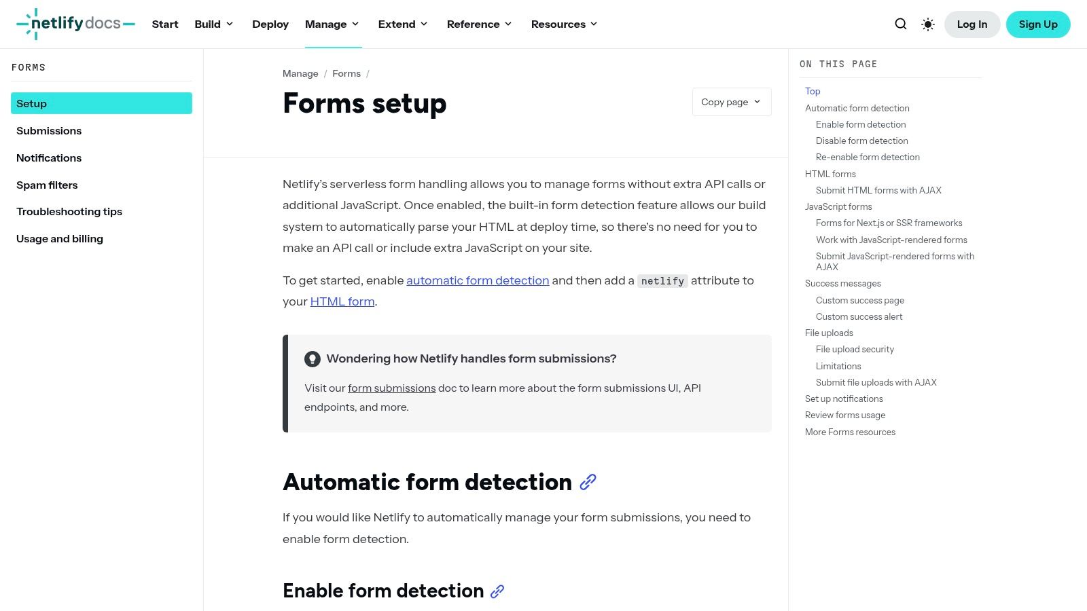Click the Log In button

(x=972, y=24)
